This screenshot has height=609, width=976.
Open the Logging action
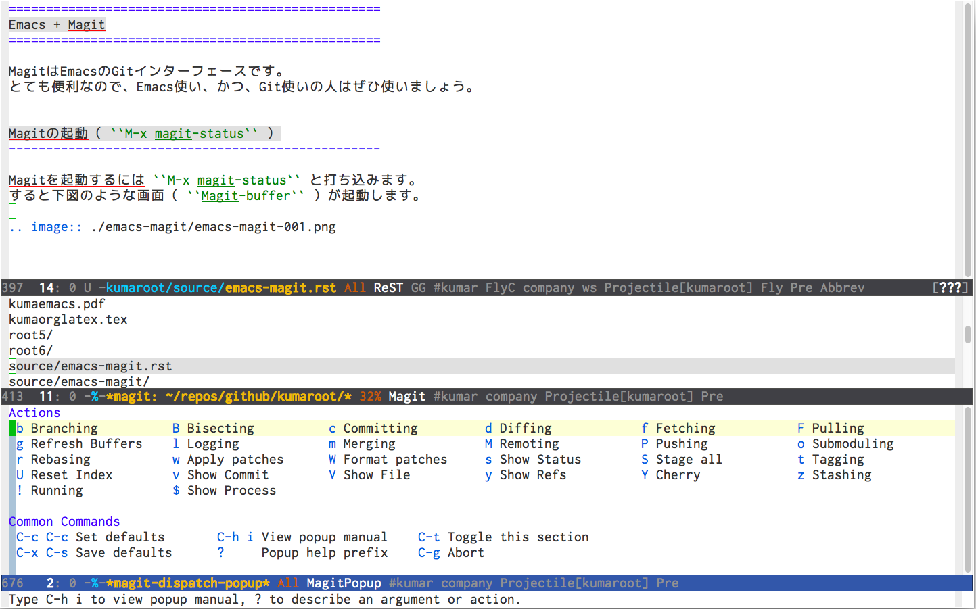coord(206,443)
